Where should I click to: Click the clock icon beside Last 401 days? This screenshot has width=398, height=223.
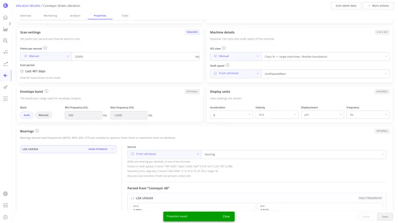click(22, 71)
